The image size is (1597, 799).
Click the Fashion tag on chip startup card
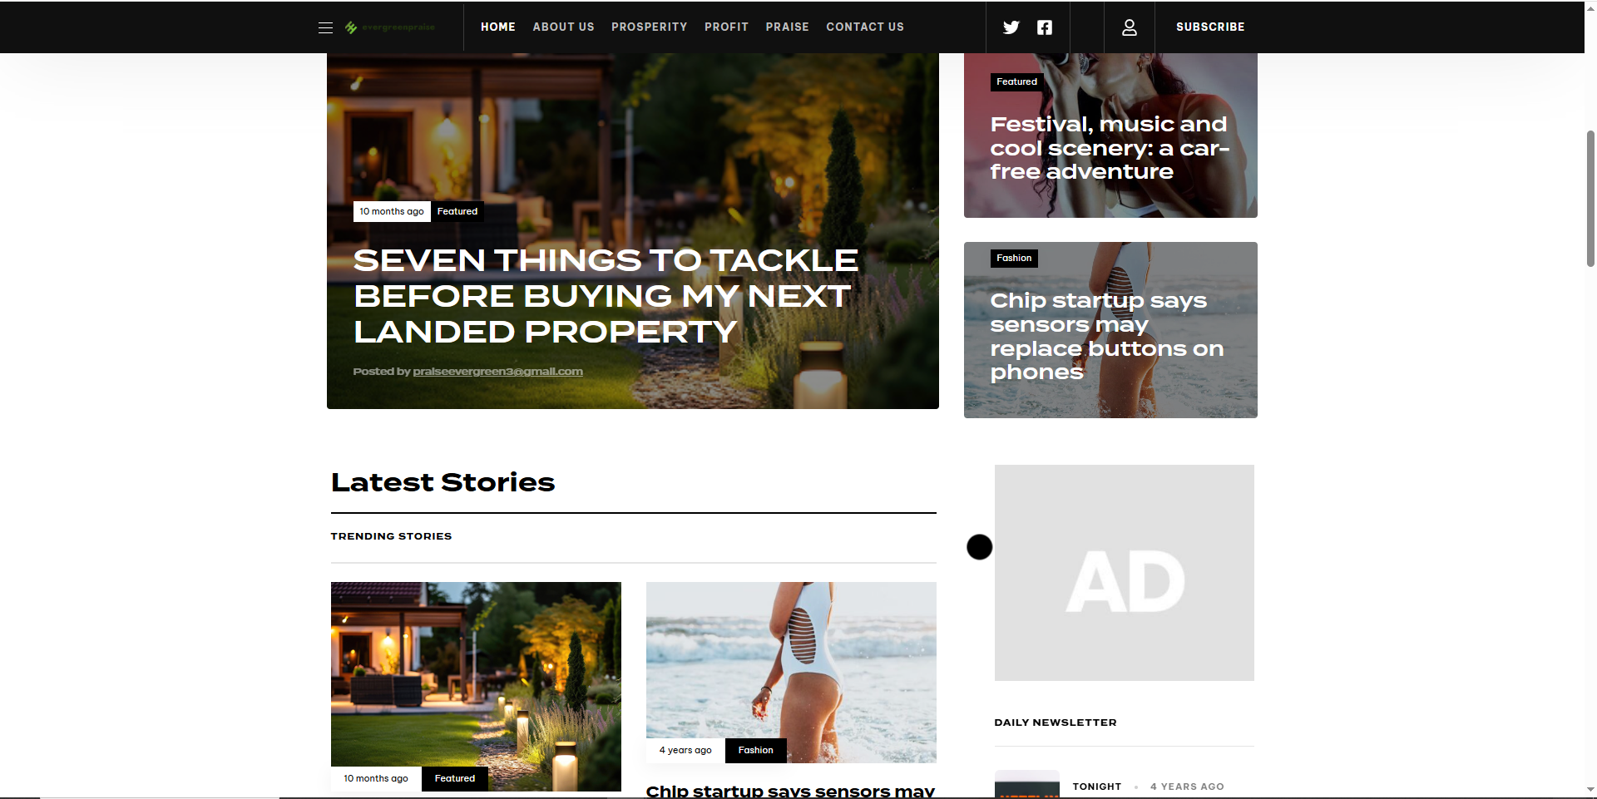[1014, 259]
